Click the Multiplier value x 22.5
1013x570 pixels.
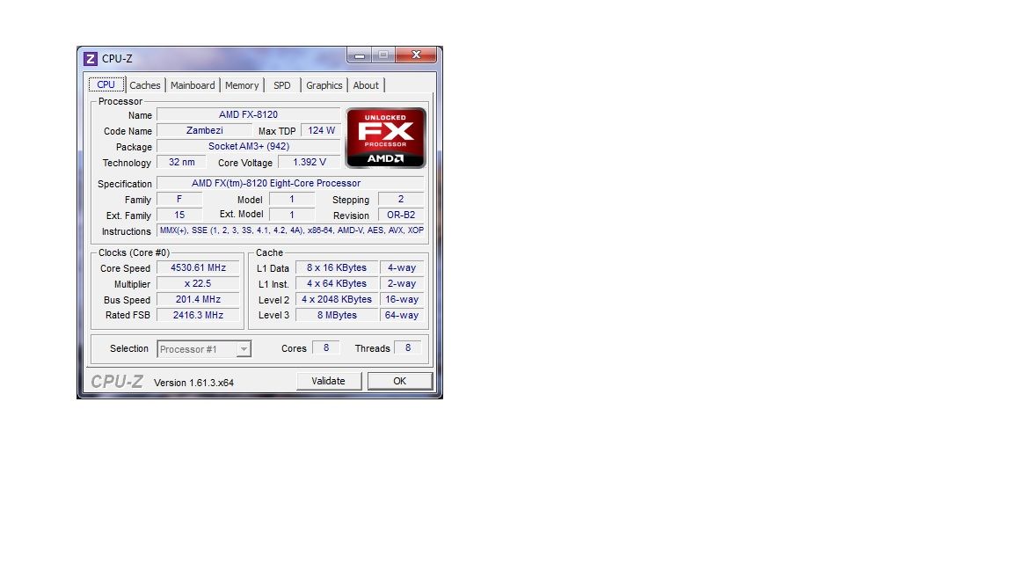(x=199, y=283)
